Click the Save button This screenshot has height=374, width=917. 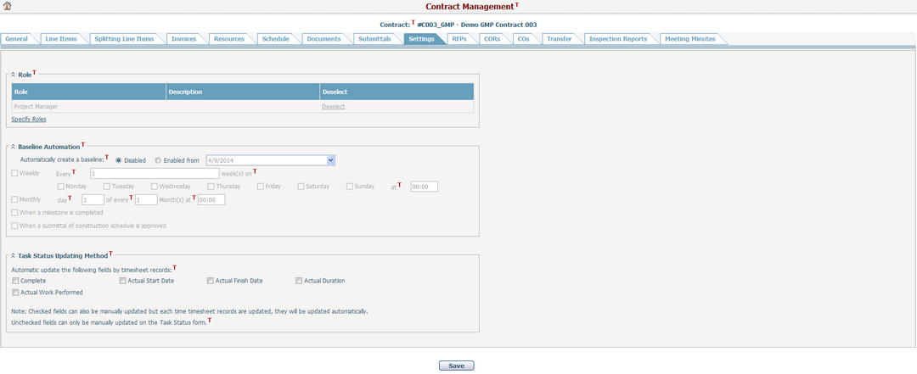456,366
